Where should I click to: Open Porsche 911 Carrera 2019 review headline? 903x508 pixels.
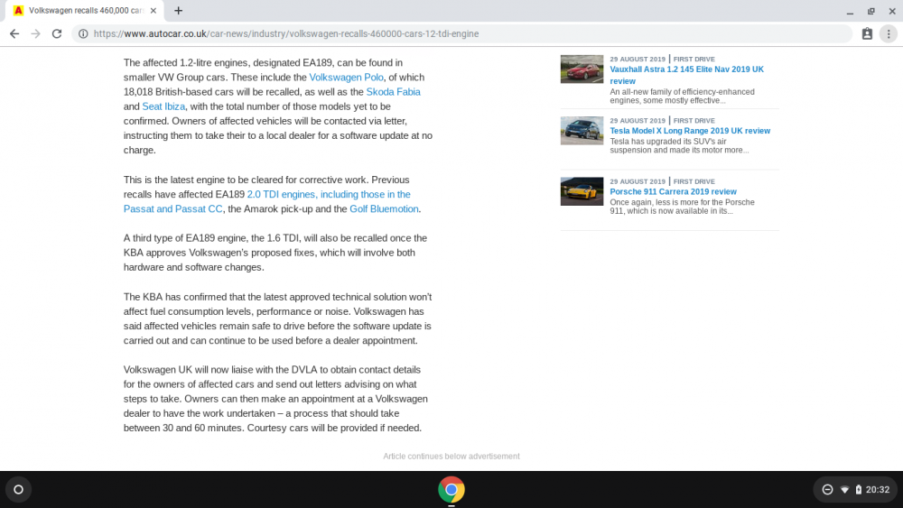pyautogui.click(x=674, y=191)
